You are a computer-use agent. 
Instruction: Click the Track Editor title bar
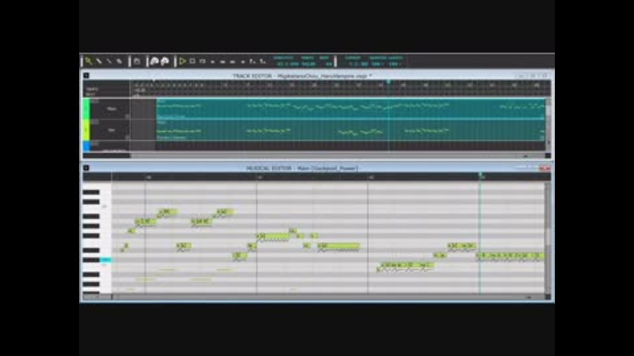coord(301,75)
